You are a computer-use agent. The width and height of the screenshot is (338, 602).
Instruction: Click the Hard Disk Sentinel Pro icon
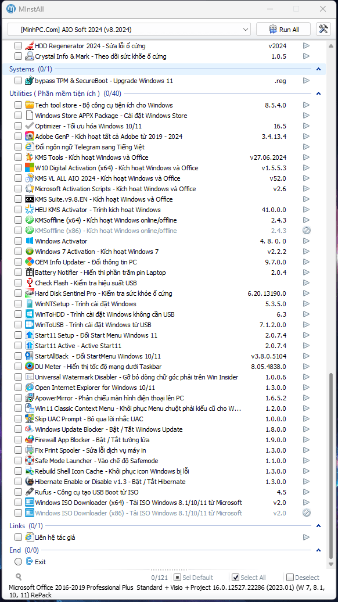tap(30, 293)
